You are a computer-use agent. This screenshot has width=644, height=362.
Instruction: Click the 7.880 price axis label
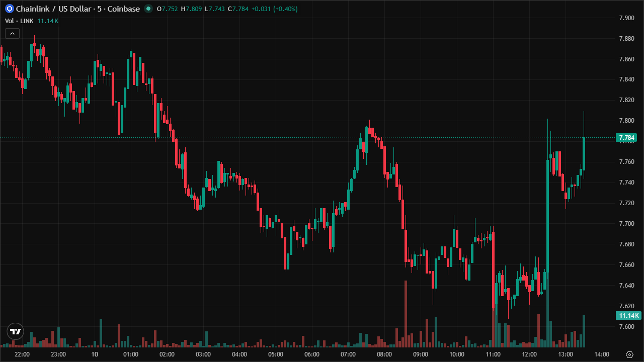click(x=626, y=39)
